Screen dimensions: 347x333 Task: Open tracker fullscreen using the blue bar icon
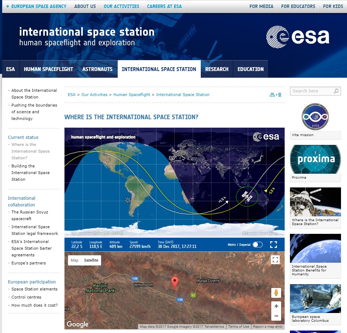click(273, 244)
